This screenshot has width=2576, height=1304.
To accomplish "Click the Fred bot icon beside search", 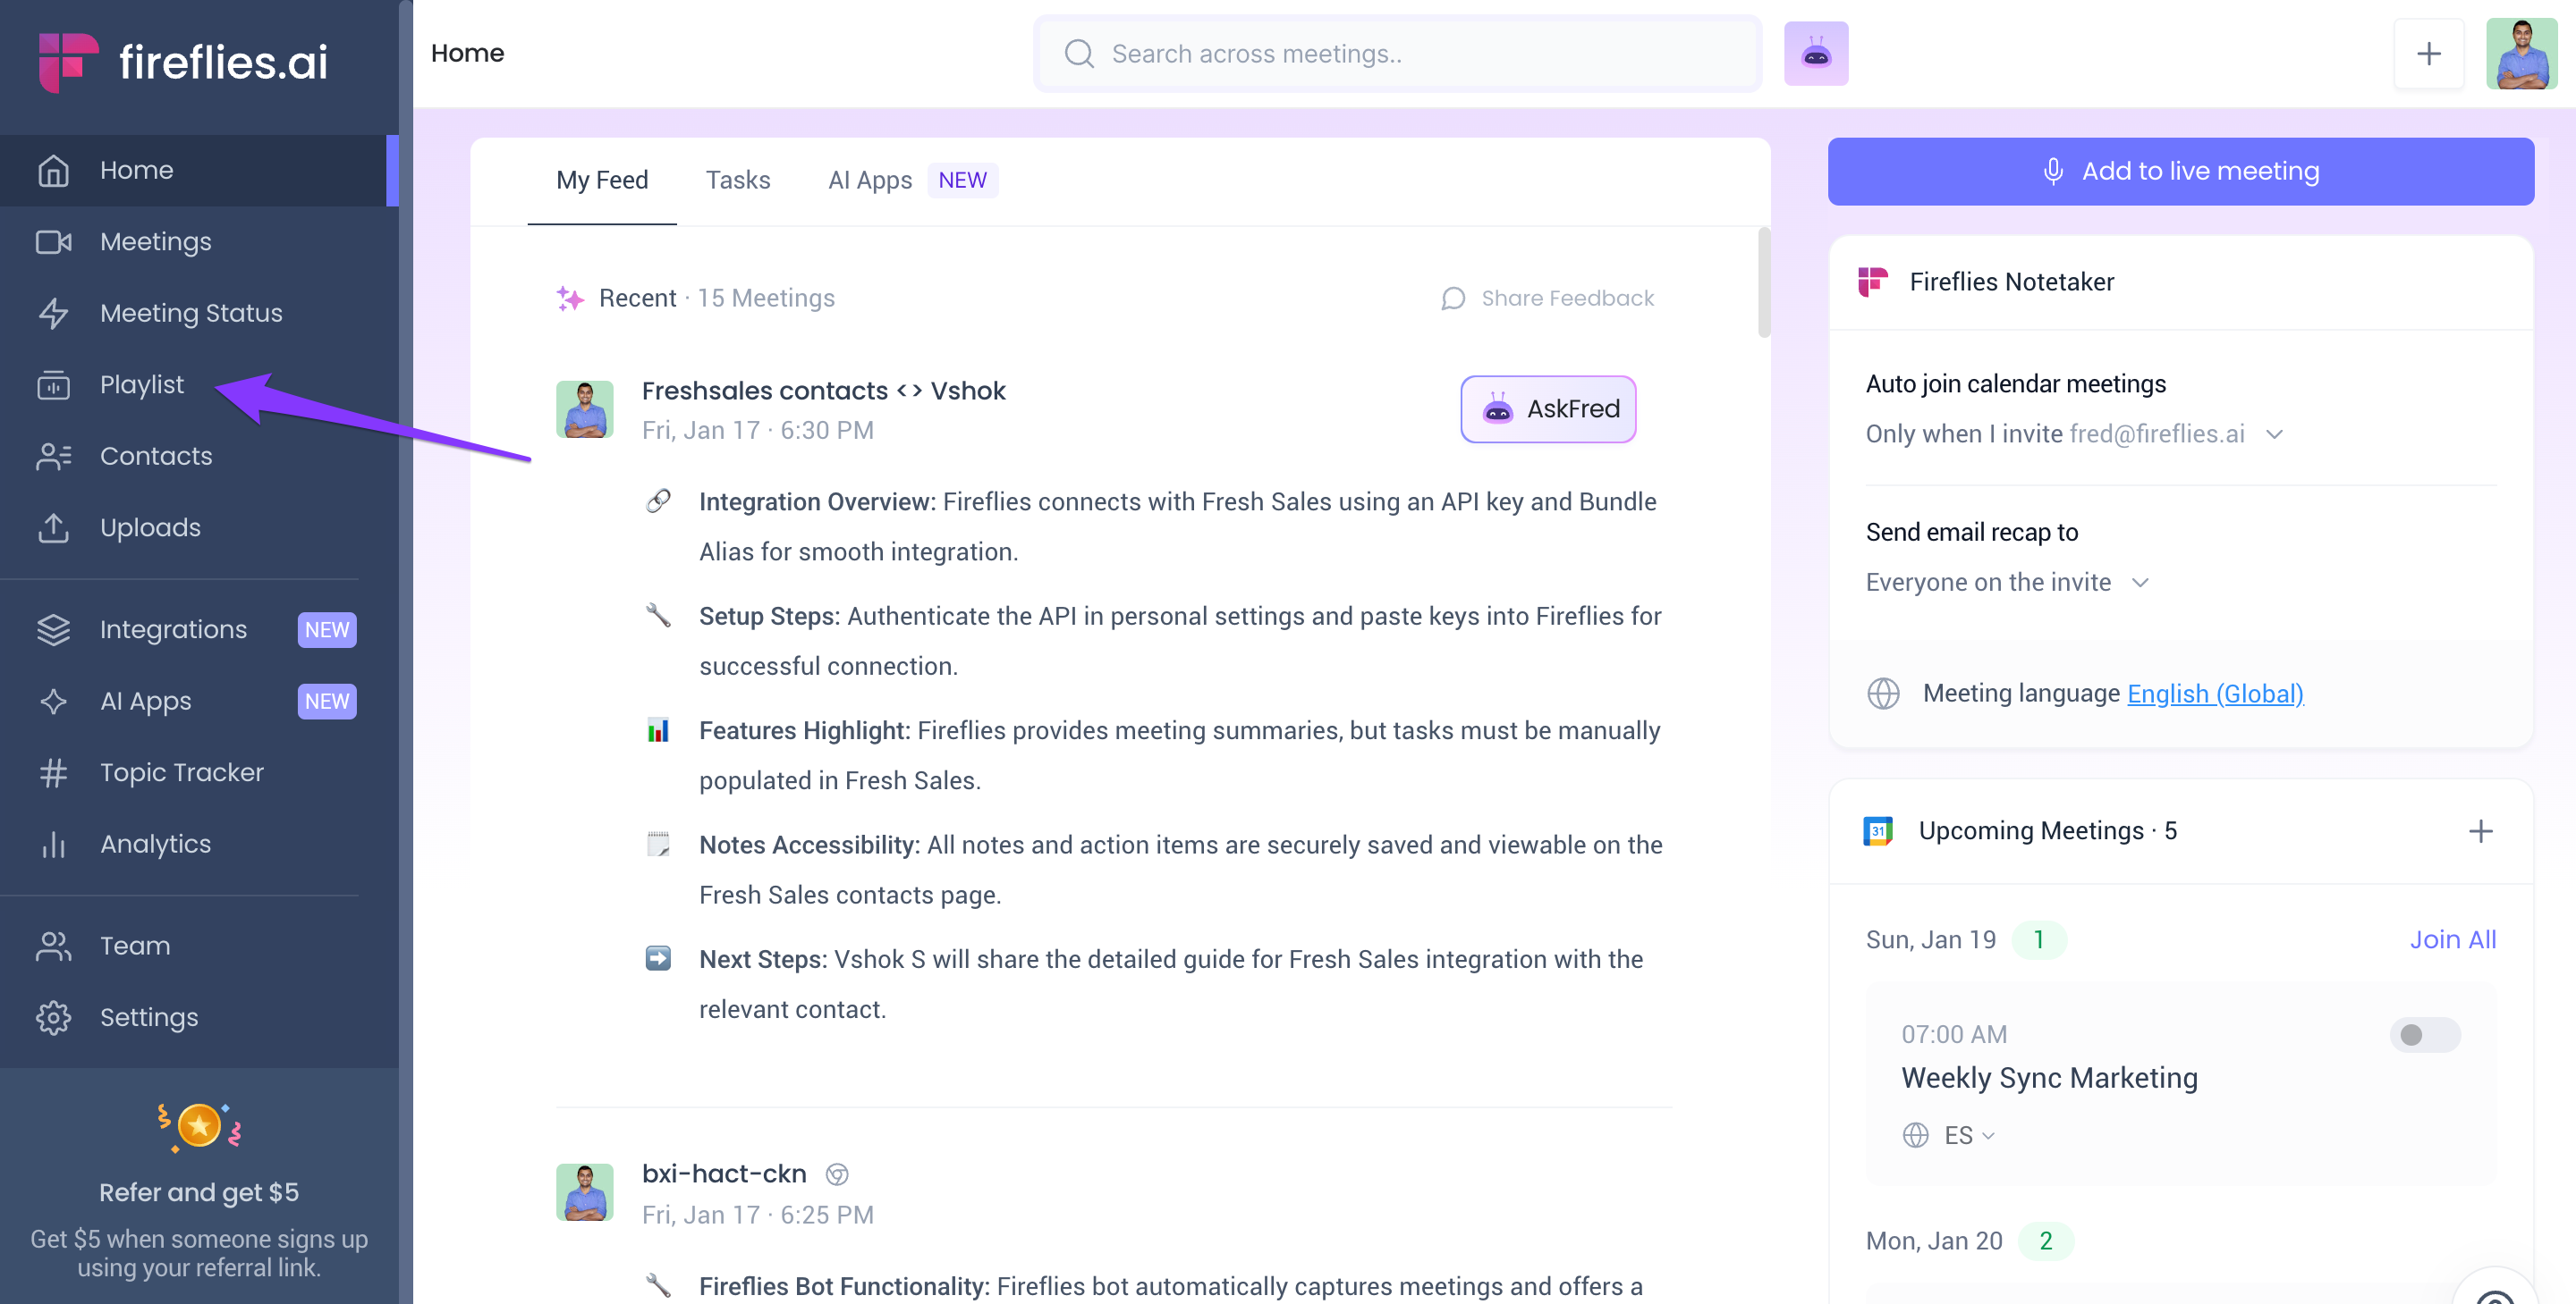I will (1816, 53).
